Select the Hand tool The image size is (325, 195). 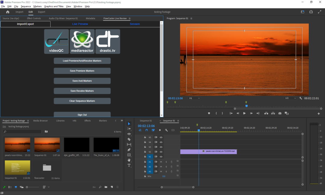[129, 160]
